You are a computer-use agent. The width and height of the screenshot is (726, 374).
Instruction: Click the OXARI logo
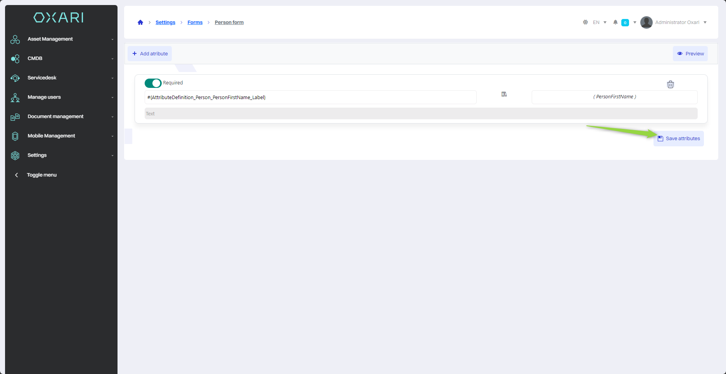pos(59,17)
